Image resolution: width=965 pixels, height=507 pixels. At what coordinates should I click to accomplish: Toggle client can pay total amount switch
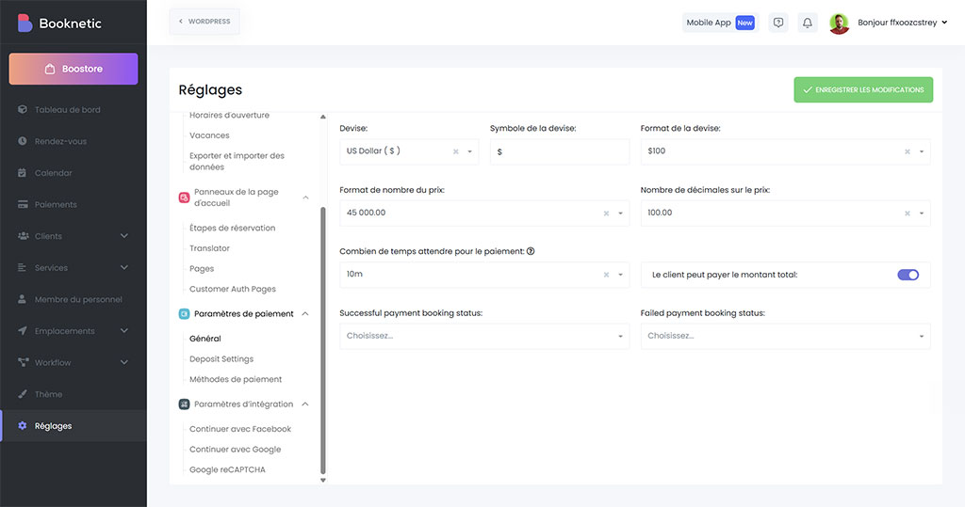point(908,275)
